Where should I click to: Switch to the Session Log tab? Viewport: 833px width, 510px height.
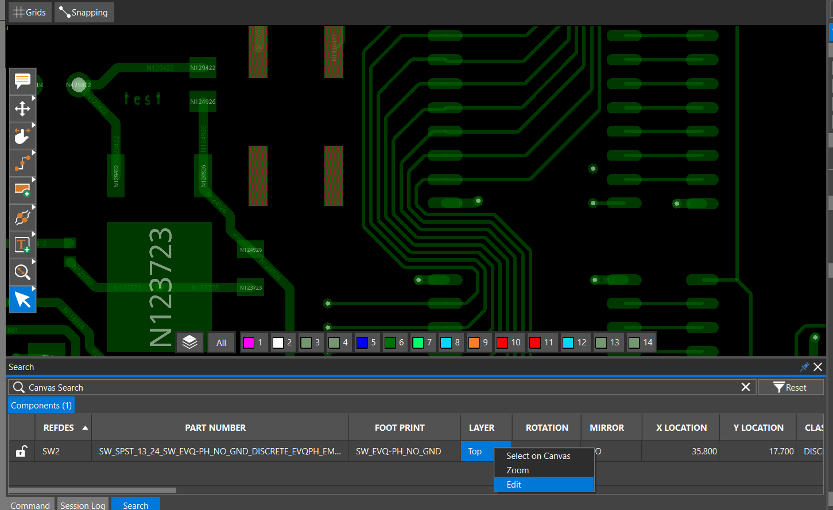pyautogui.click(x=83, y=505)
